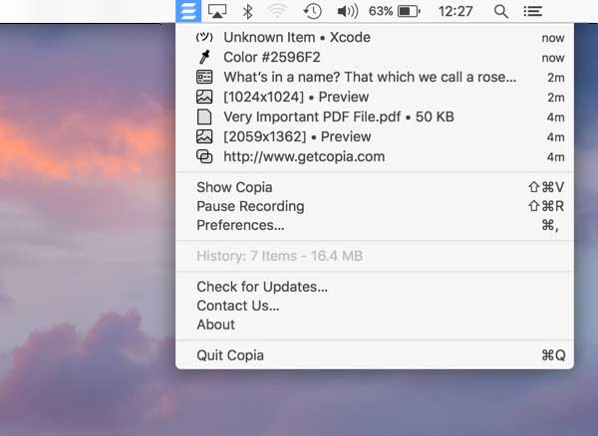Select Unknown Item • Xcode clipboard entry
This screenshot has width=598, height=436.
point(375,37)
